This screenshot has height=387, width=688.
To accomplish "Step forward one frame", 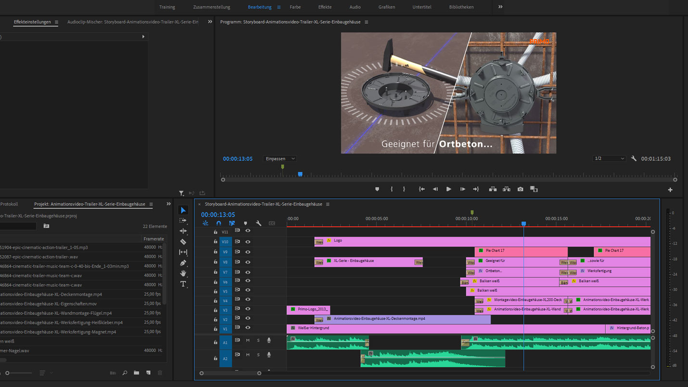I will [462, 189].
